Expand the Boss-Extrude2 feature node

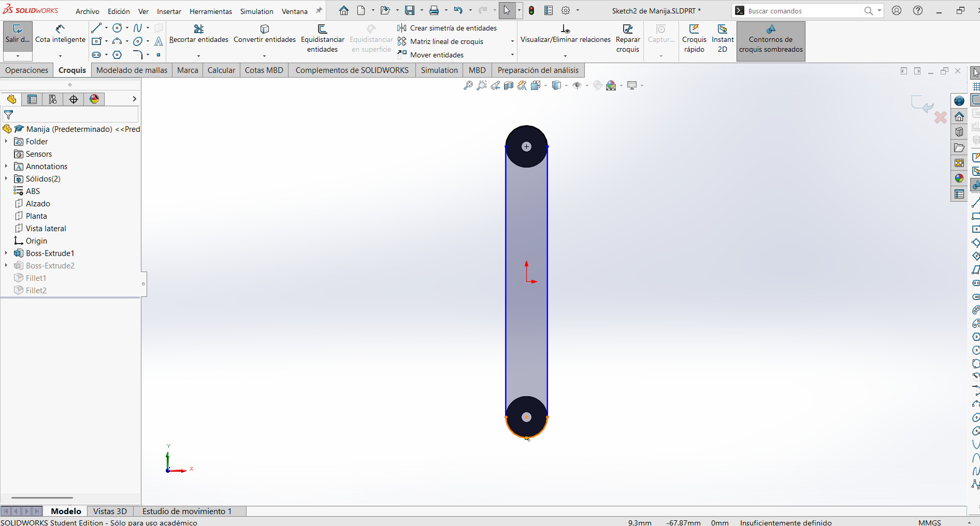6,265
